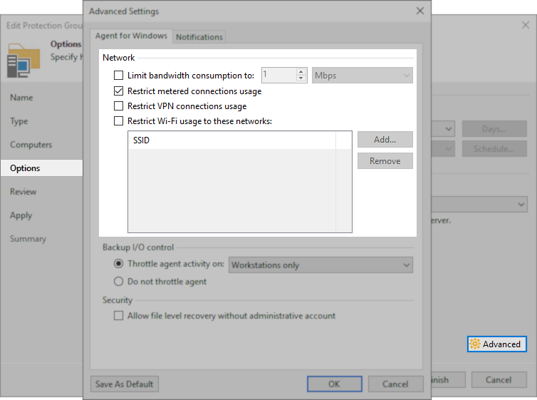Open Review step in wizard sidebar
The image size is (537, 400).
click(24, 192)
